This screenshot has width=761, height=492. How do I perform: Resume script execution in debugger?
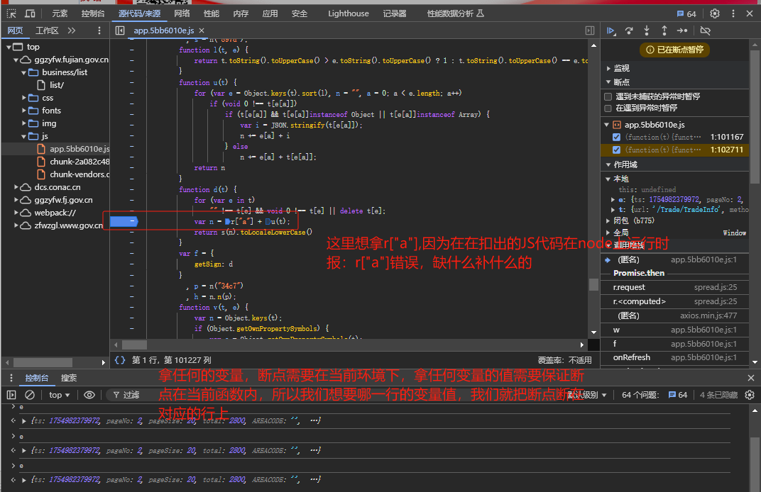(x=611, y=30)
